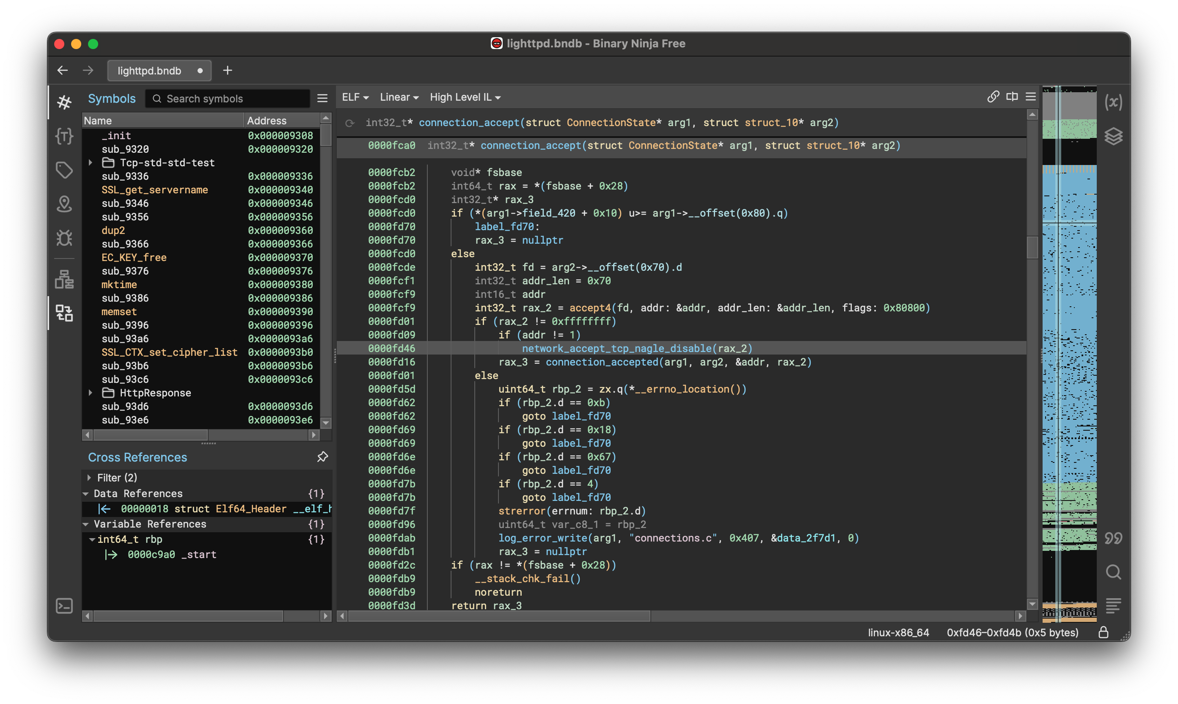Screen dimensions: 1178x704
Task: Expand the Tcp-std-std-test folder
Action: coord(90,163)
